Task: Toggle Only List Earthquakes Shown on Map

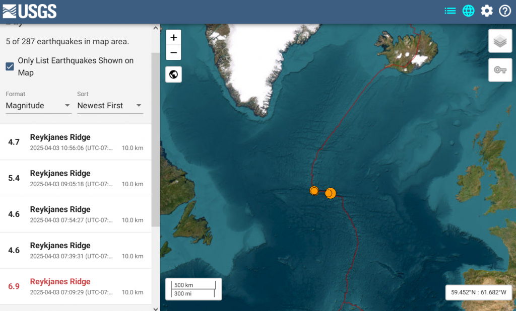Action: click(x=10, y=66)
